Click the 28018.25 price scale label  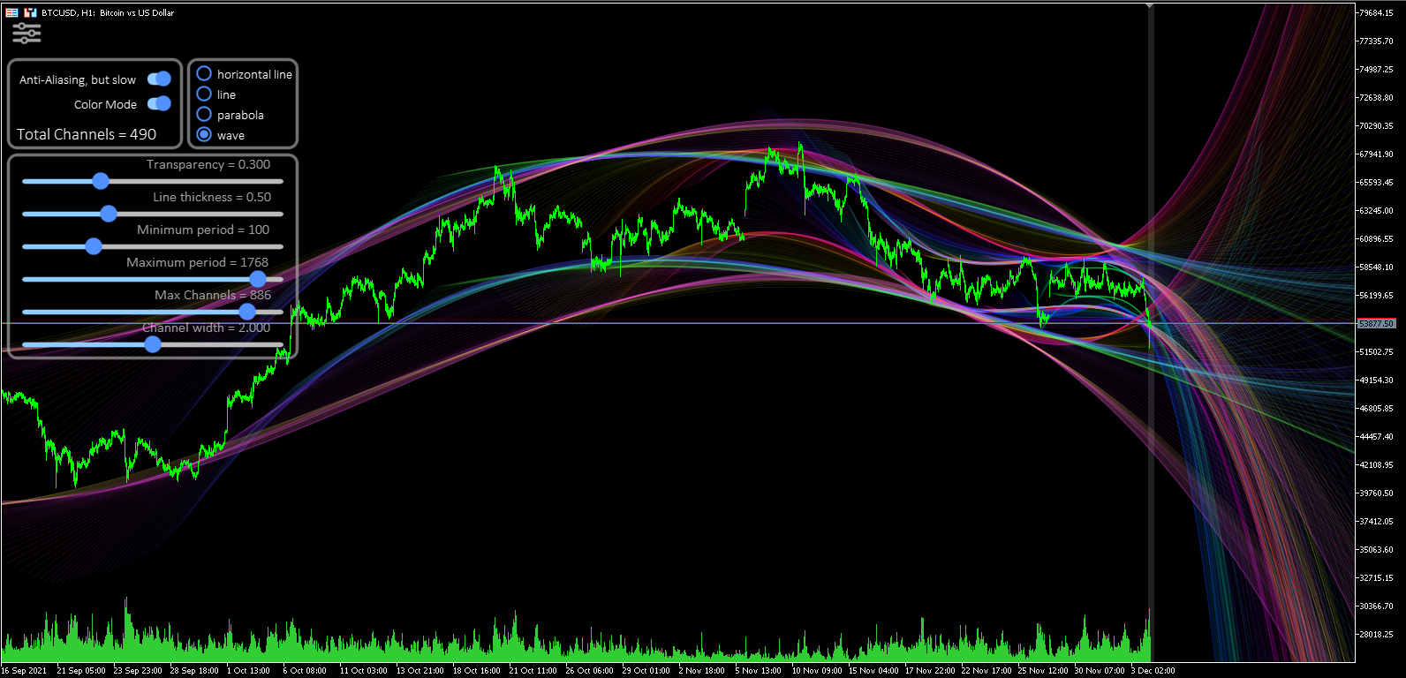tap(1376, 634)
